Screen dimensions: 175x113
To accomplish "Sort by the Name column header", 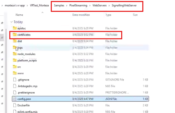I will tap(19, 15).
